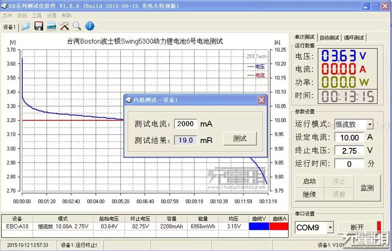Open the 帮助 menu
The image size is (392, 251).
click(x=67, y=16)
